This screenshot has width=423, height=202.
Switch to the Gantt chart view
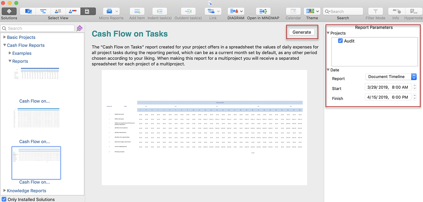(x=43, y=11)
